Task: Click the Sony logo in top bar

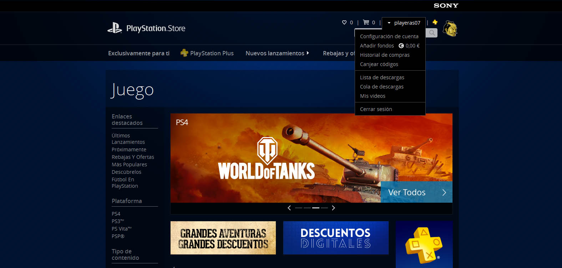Action: pyautogui.click(x=446, y=5)
